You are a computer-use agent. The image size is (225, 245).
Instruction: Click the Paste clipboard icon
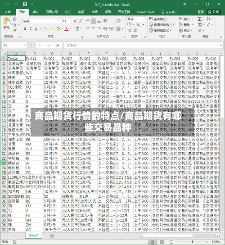[7, 22]
